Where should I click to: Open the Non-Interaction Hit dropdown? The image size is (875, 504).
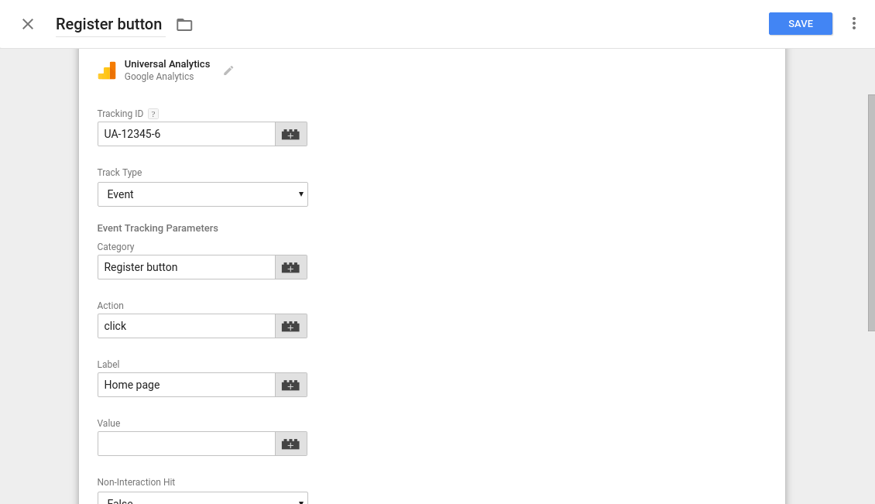[x=202, y=499]
